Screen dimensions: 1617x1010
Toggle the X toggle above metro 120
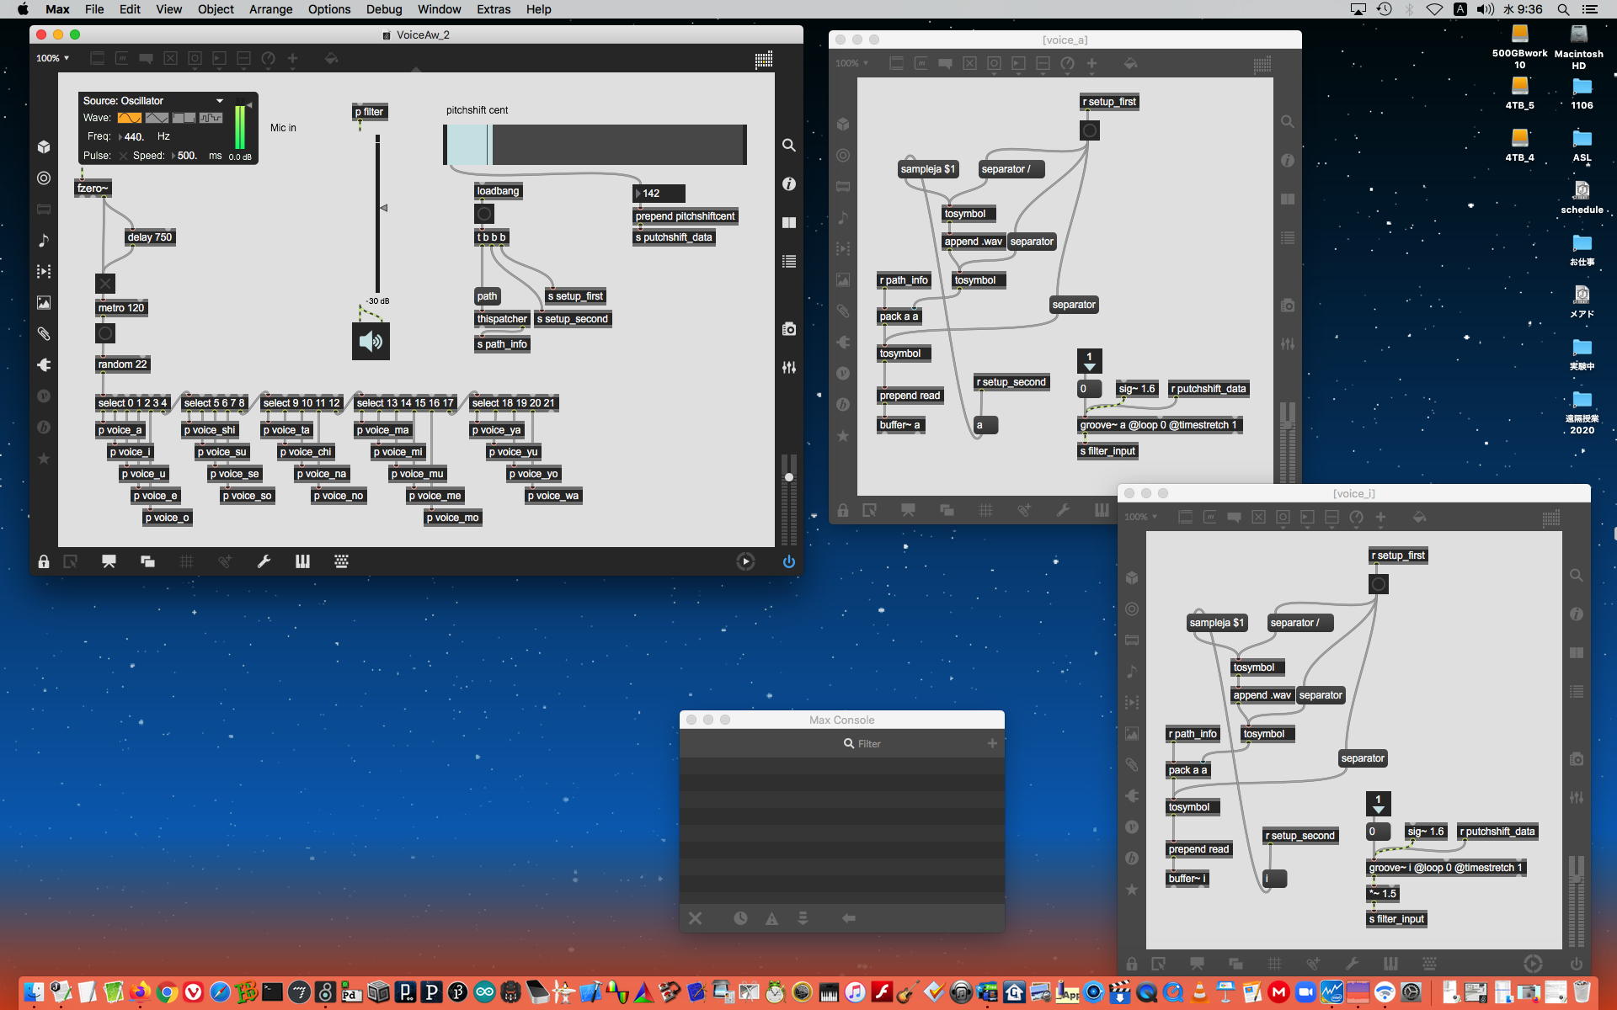click(x=105, y=284)
